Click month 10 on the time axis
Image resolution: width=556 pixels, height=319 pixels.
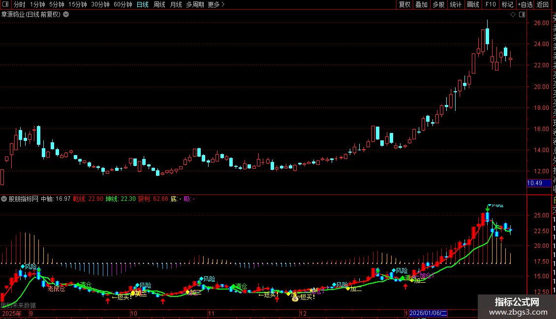(x=134, y=313)
